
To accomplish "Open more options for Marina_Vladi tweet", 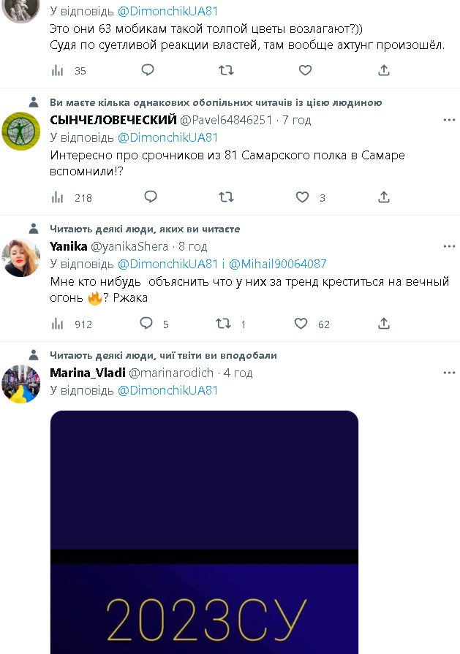I will pos(449,373).
